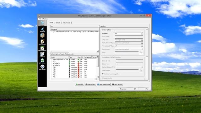The image size is (201, 113).
Task: Click the first 0% progress bar
Action: click(x=132, y=89)
